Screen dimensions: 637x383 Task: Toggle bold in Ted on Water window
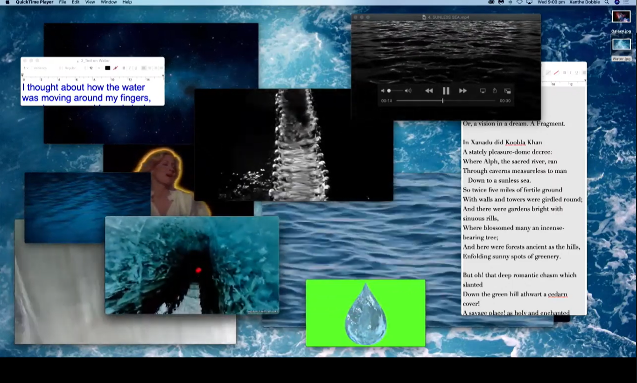pyautogui.click(x=124, y=68)
